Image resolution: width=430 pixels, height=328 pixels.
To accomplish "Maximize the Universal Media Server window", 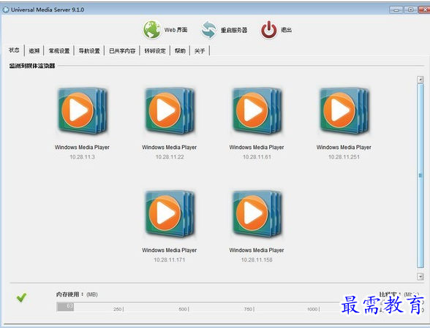I will pos(410,9).
